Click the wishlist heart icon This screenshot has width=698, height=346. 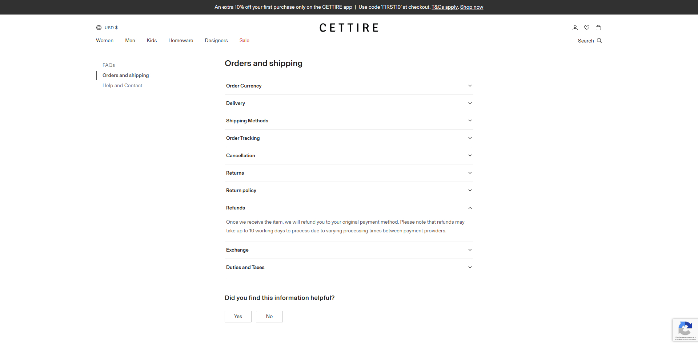tap(586, 28)
